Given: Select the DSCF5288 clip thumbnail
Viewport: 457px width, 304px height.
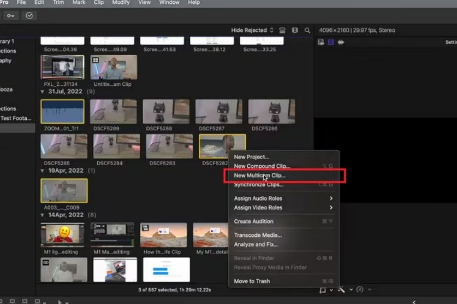Looking at the screenshot, I should click(166, 112).
